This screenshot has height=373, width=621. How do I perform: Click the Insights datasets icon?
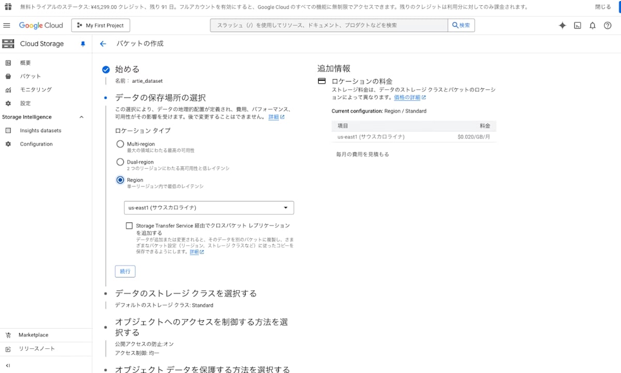pos(8,131)
